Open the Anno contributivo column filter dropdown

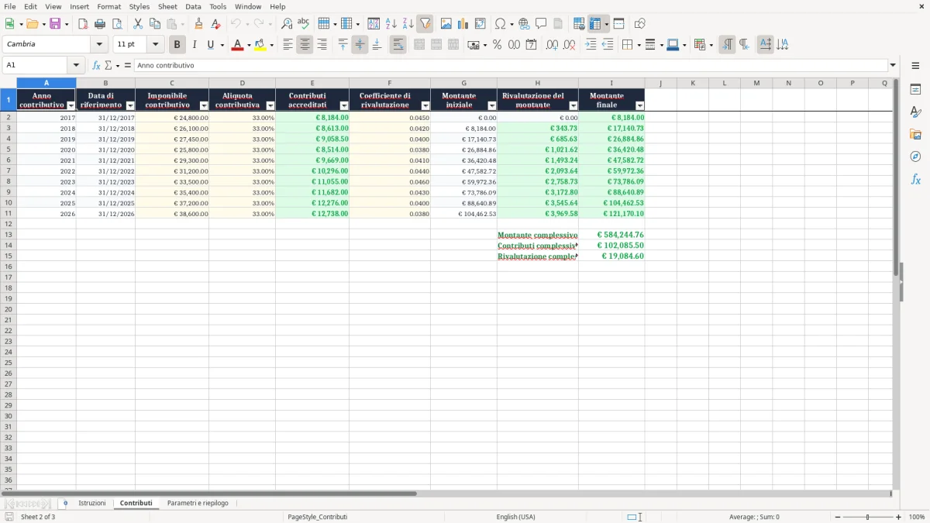71,105
